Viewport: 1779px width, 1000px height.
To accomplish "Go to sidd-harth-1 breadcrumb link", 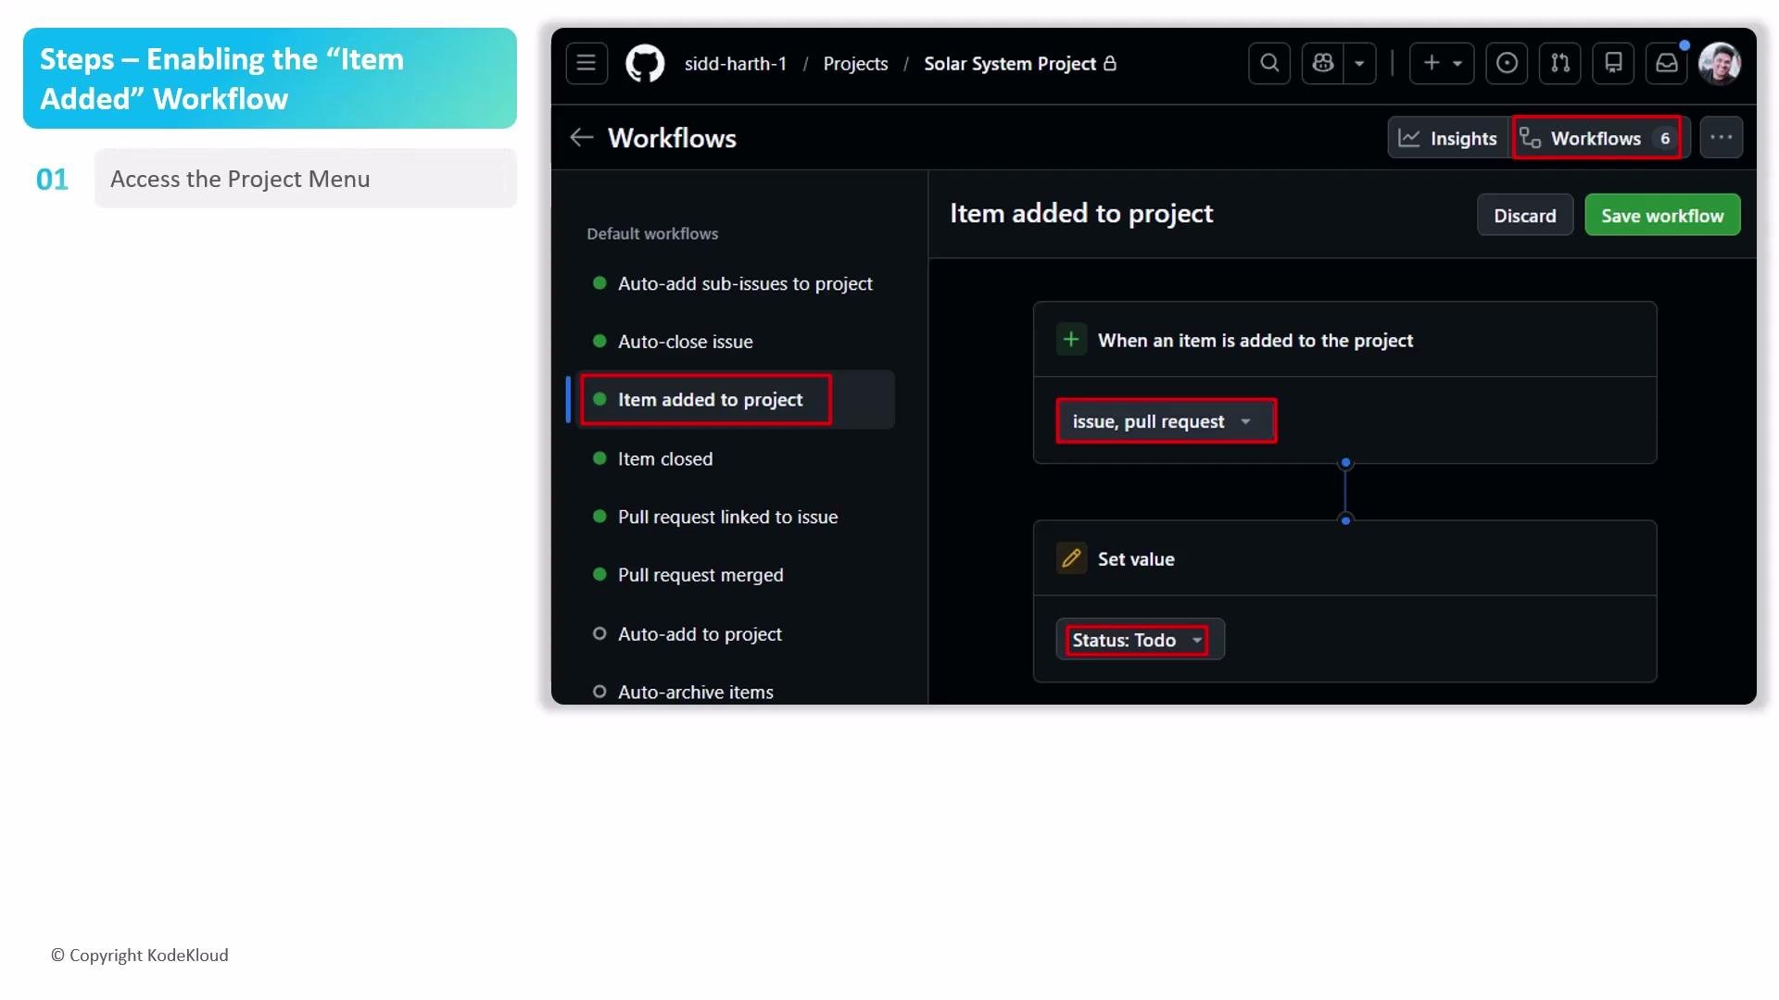I will tap(736, 64).
